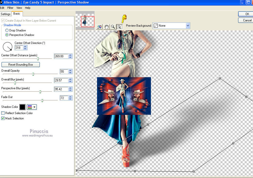Enable Reflect Selection Color checkbox
This screenshot has width=253, height=178.
[3, 113]
